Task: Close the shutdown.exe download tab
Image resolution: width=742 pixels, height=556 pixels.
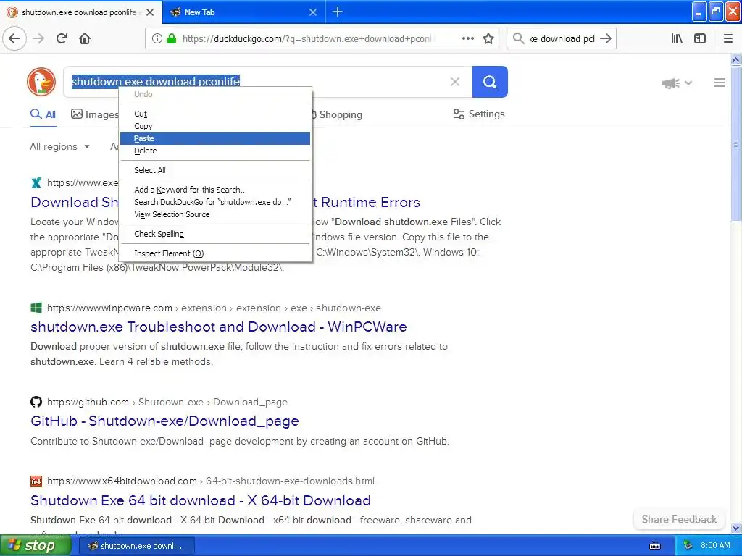Action: 150,12
